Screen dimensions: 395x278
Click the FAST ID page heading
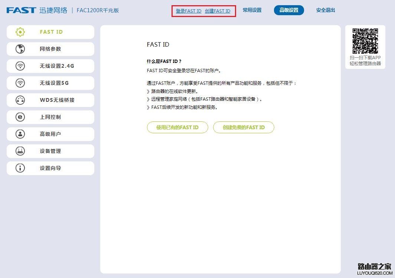pyautogui.click(x=158, y=44)
